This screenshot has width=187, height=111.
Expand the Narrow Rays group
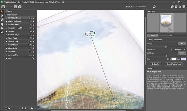click(x=6, y=35)
